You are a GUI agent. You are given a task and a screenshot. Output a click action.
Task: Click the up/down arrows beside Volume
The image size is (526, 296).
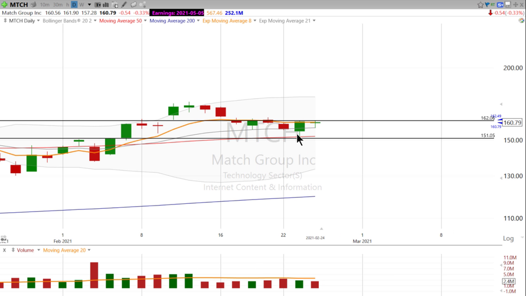pos(13,250)
